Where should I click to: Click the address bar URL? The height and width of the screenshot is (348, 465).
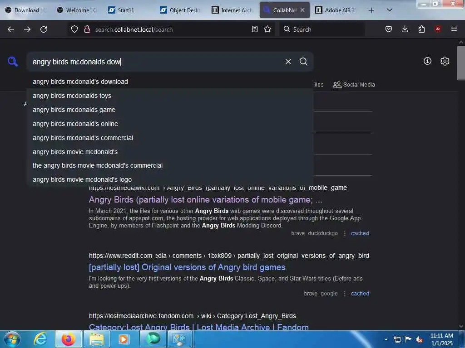134,29
